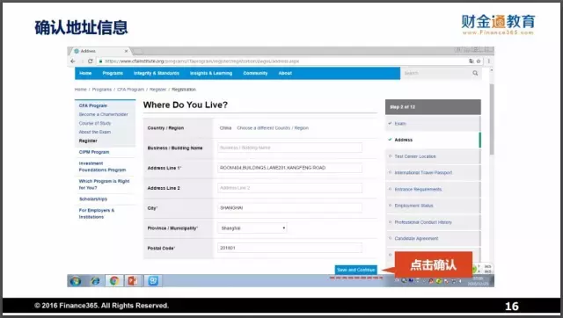Open the blue app icon after PowerPoint
This screenshot has width=563, height=318.
pyautogui.click(x=153, y=281)
